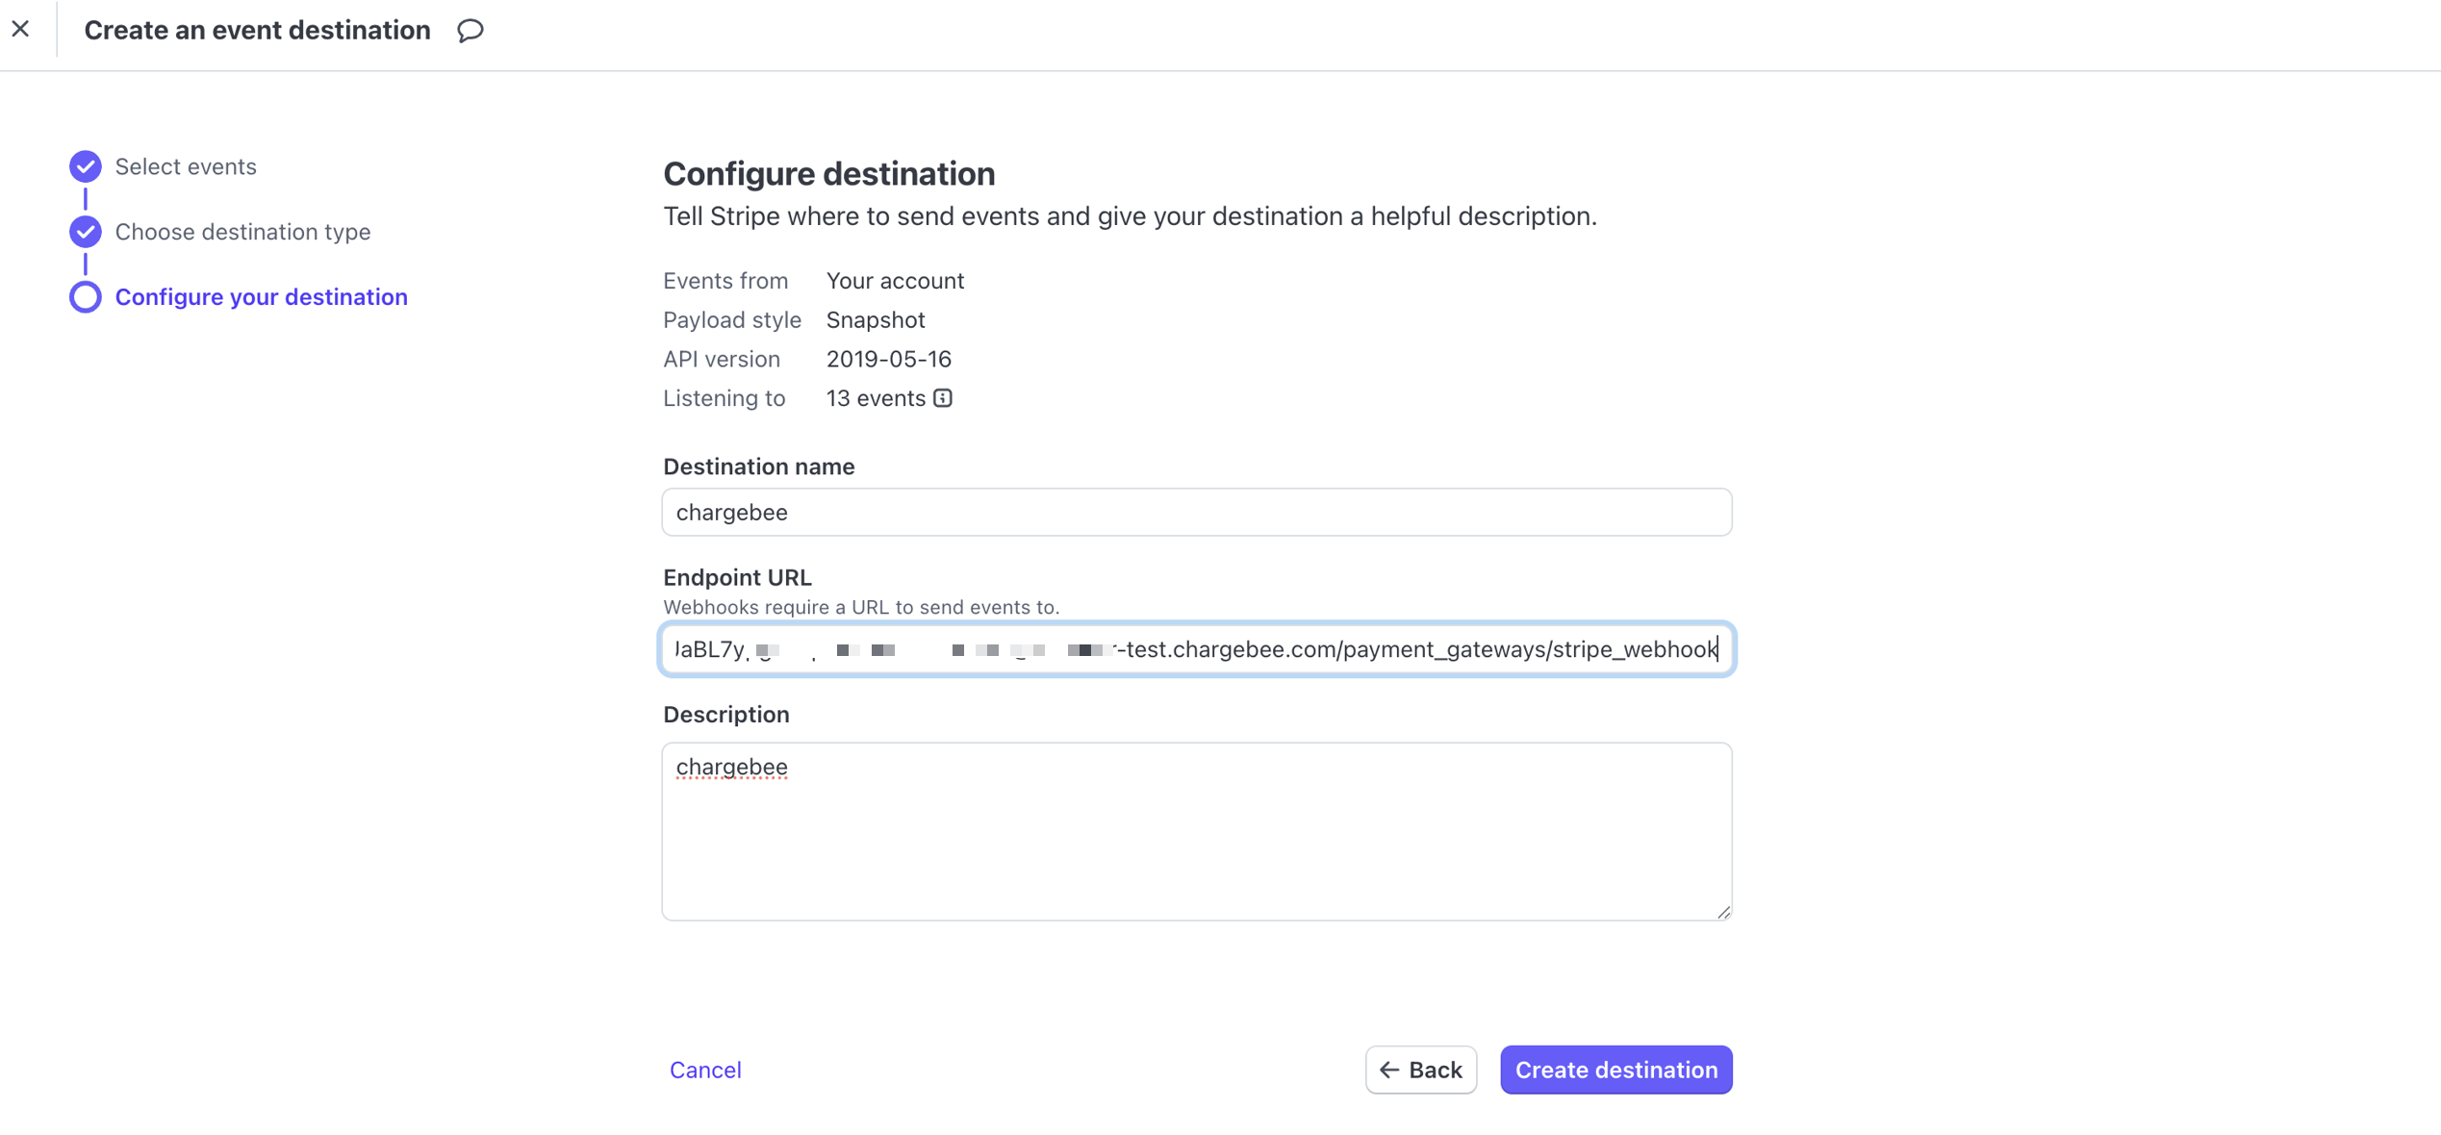Focus the Description text area
Screen dimensions: 2441x1135
(x=1196, y=831)
